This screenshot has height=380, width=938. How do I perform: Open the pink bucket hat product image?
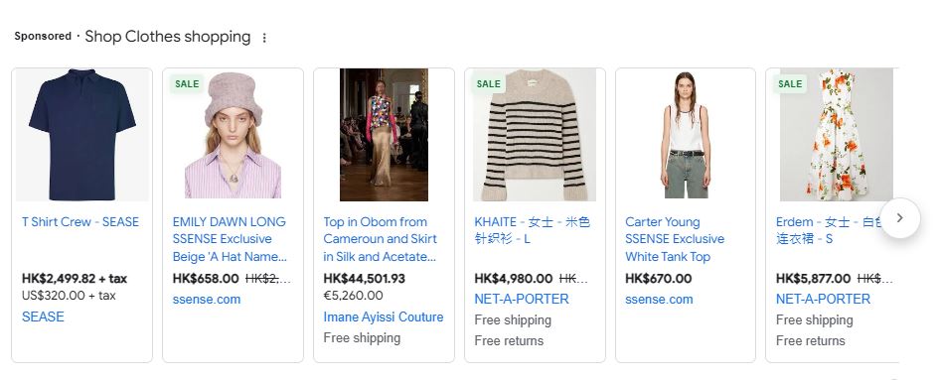coord(233,134)
